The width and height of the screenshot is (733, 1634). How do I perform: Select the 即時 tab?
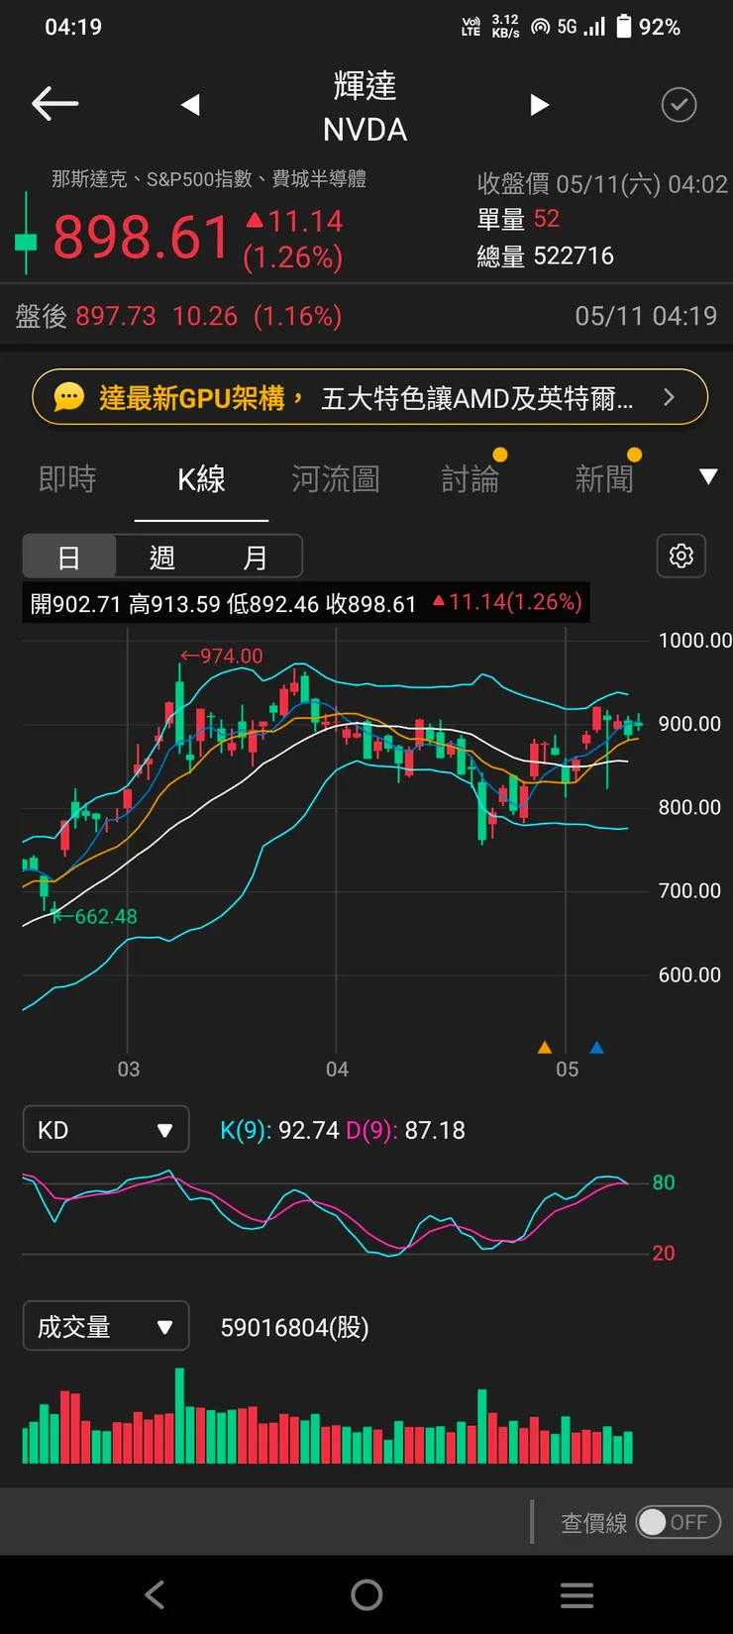tap(67, 479)
